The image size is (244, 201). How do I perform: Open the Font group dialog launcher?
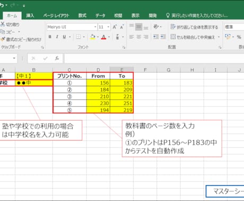pos(124,47)
